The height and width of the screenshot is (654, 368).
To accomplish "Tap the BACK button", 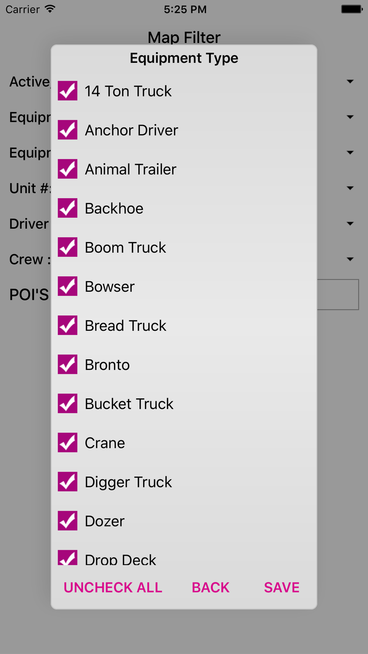I will point(210,587).
